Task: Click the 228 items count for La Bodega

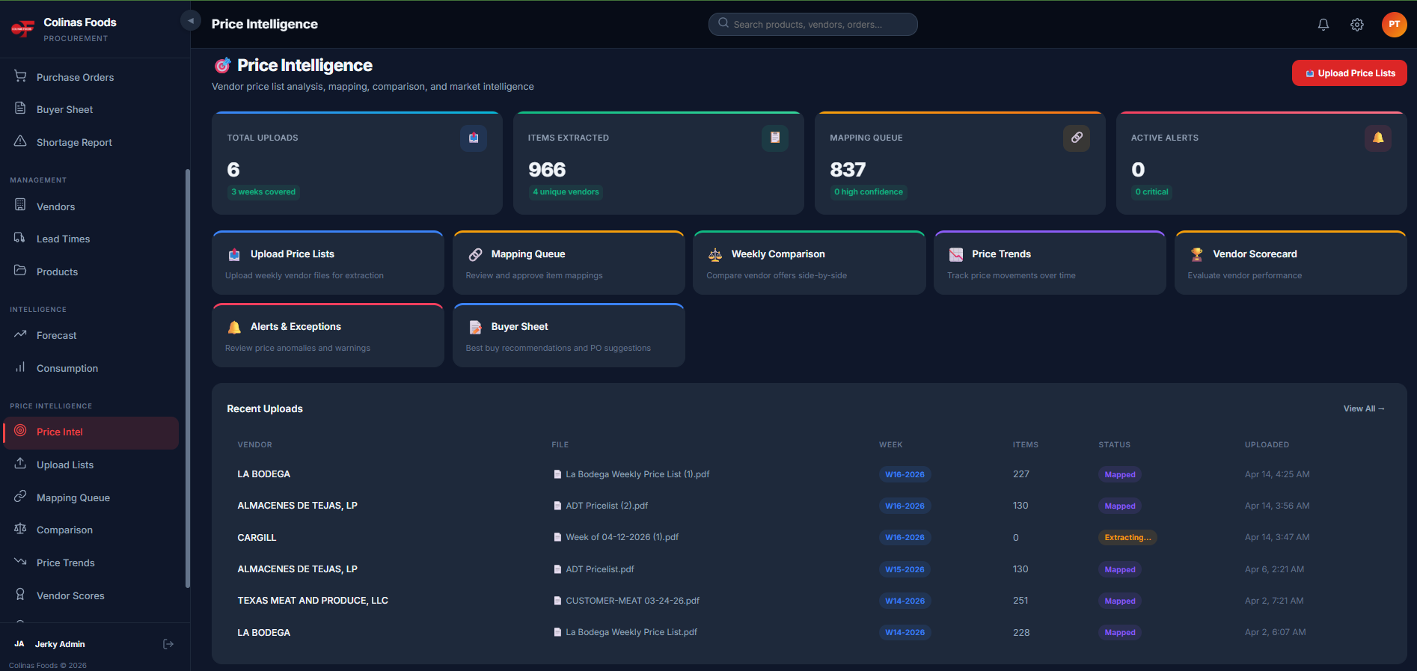Action: pos(1021,633)
